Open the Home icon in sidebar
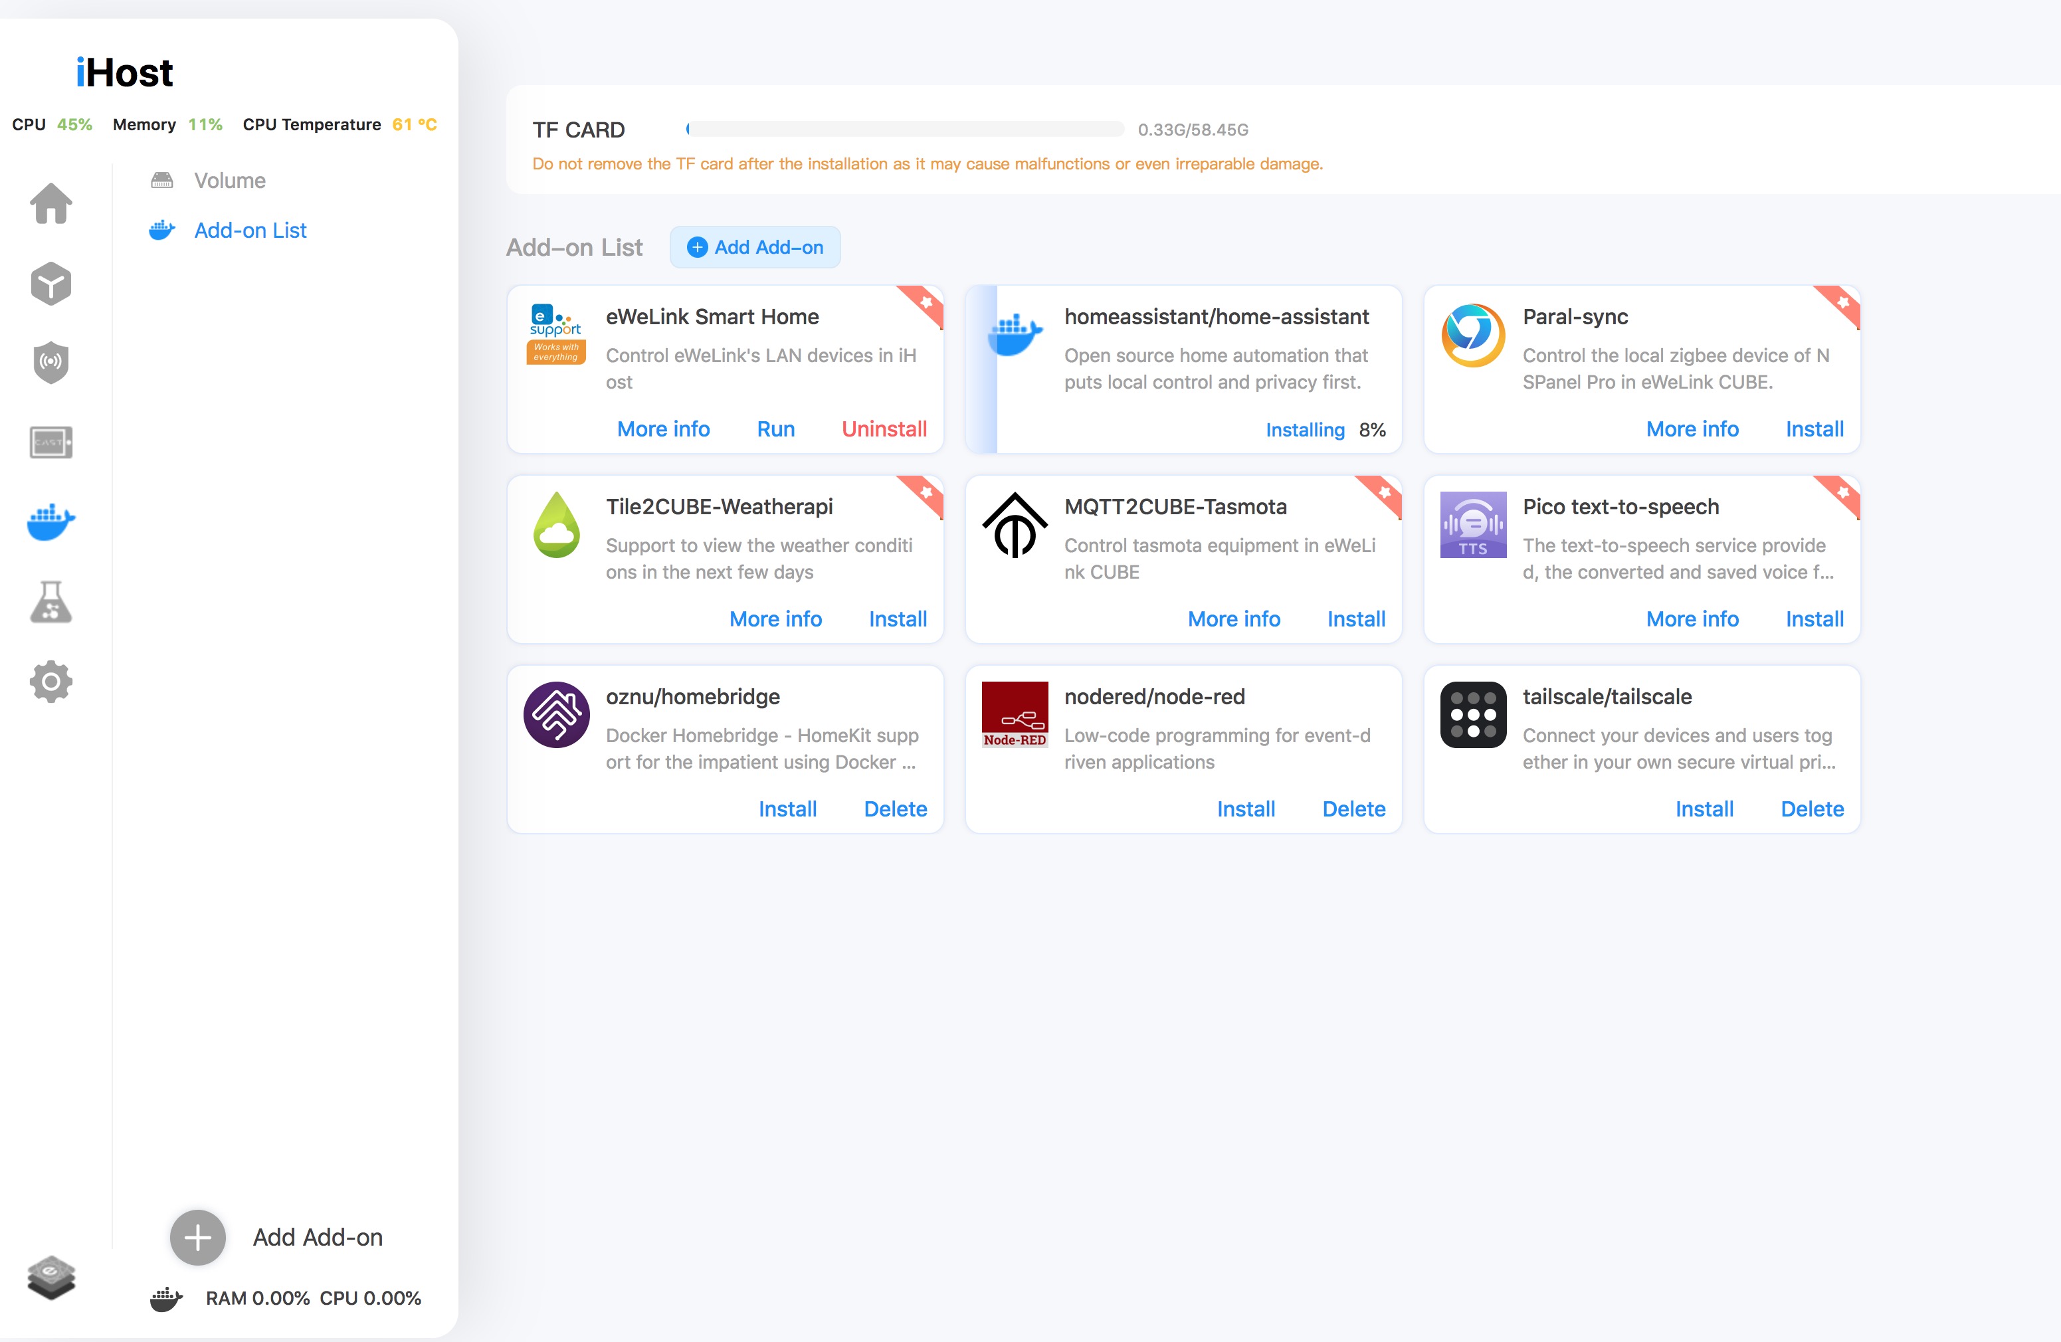The height and width of the screenshot is (1342, 2061). (51, 205)
